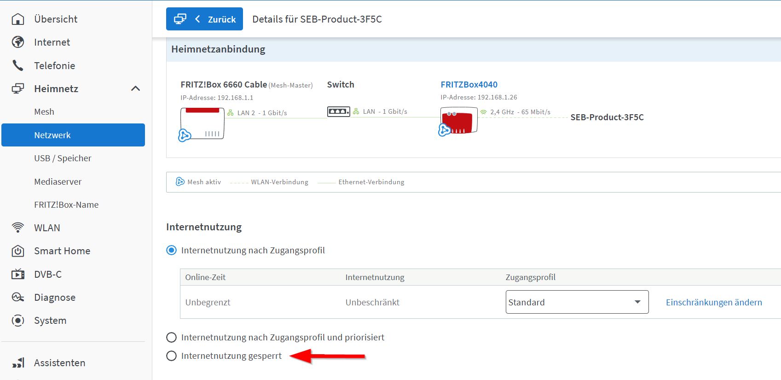
Task: Click the Smart Home power icon
Action: tap(18, 251)
